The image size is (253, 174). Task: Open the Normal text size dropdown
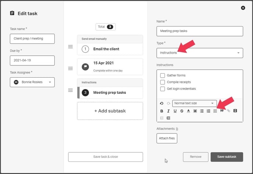(x=195, y=103)
